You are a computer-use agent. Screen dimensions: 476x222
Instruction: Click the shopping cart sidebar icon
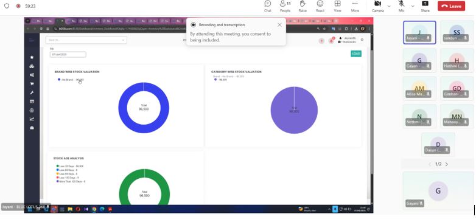pos(32,84)
